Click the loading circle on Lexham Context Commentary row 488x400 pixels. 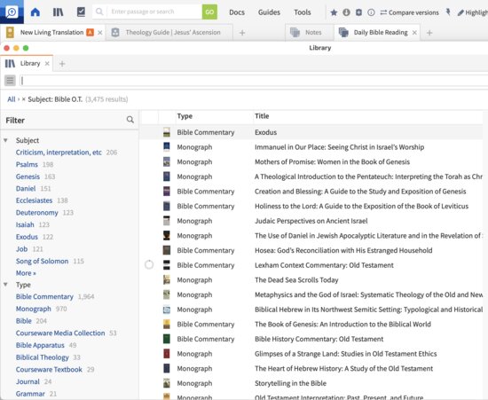tap(149, 264)
